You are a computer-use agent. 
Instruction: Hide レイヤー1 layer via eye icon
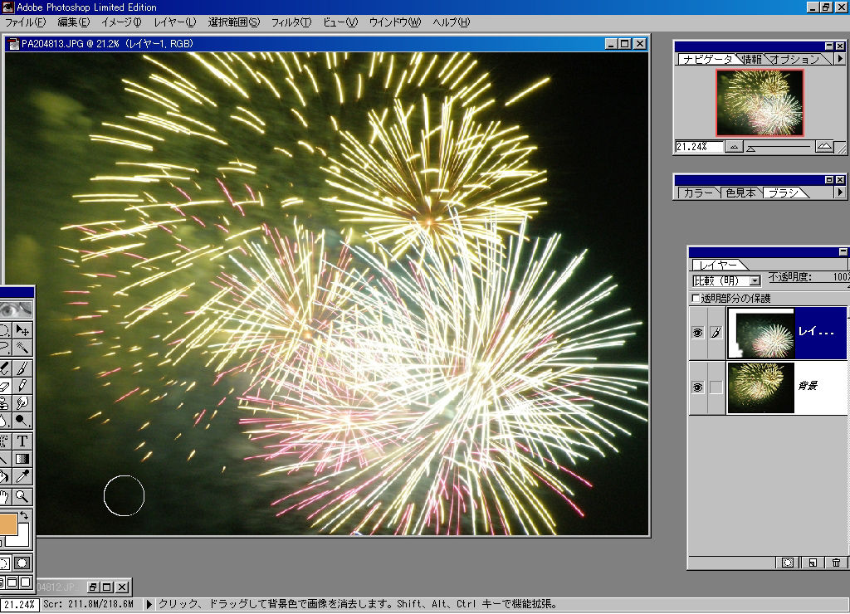[x=697, y=333]
